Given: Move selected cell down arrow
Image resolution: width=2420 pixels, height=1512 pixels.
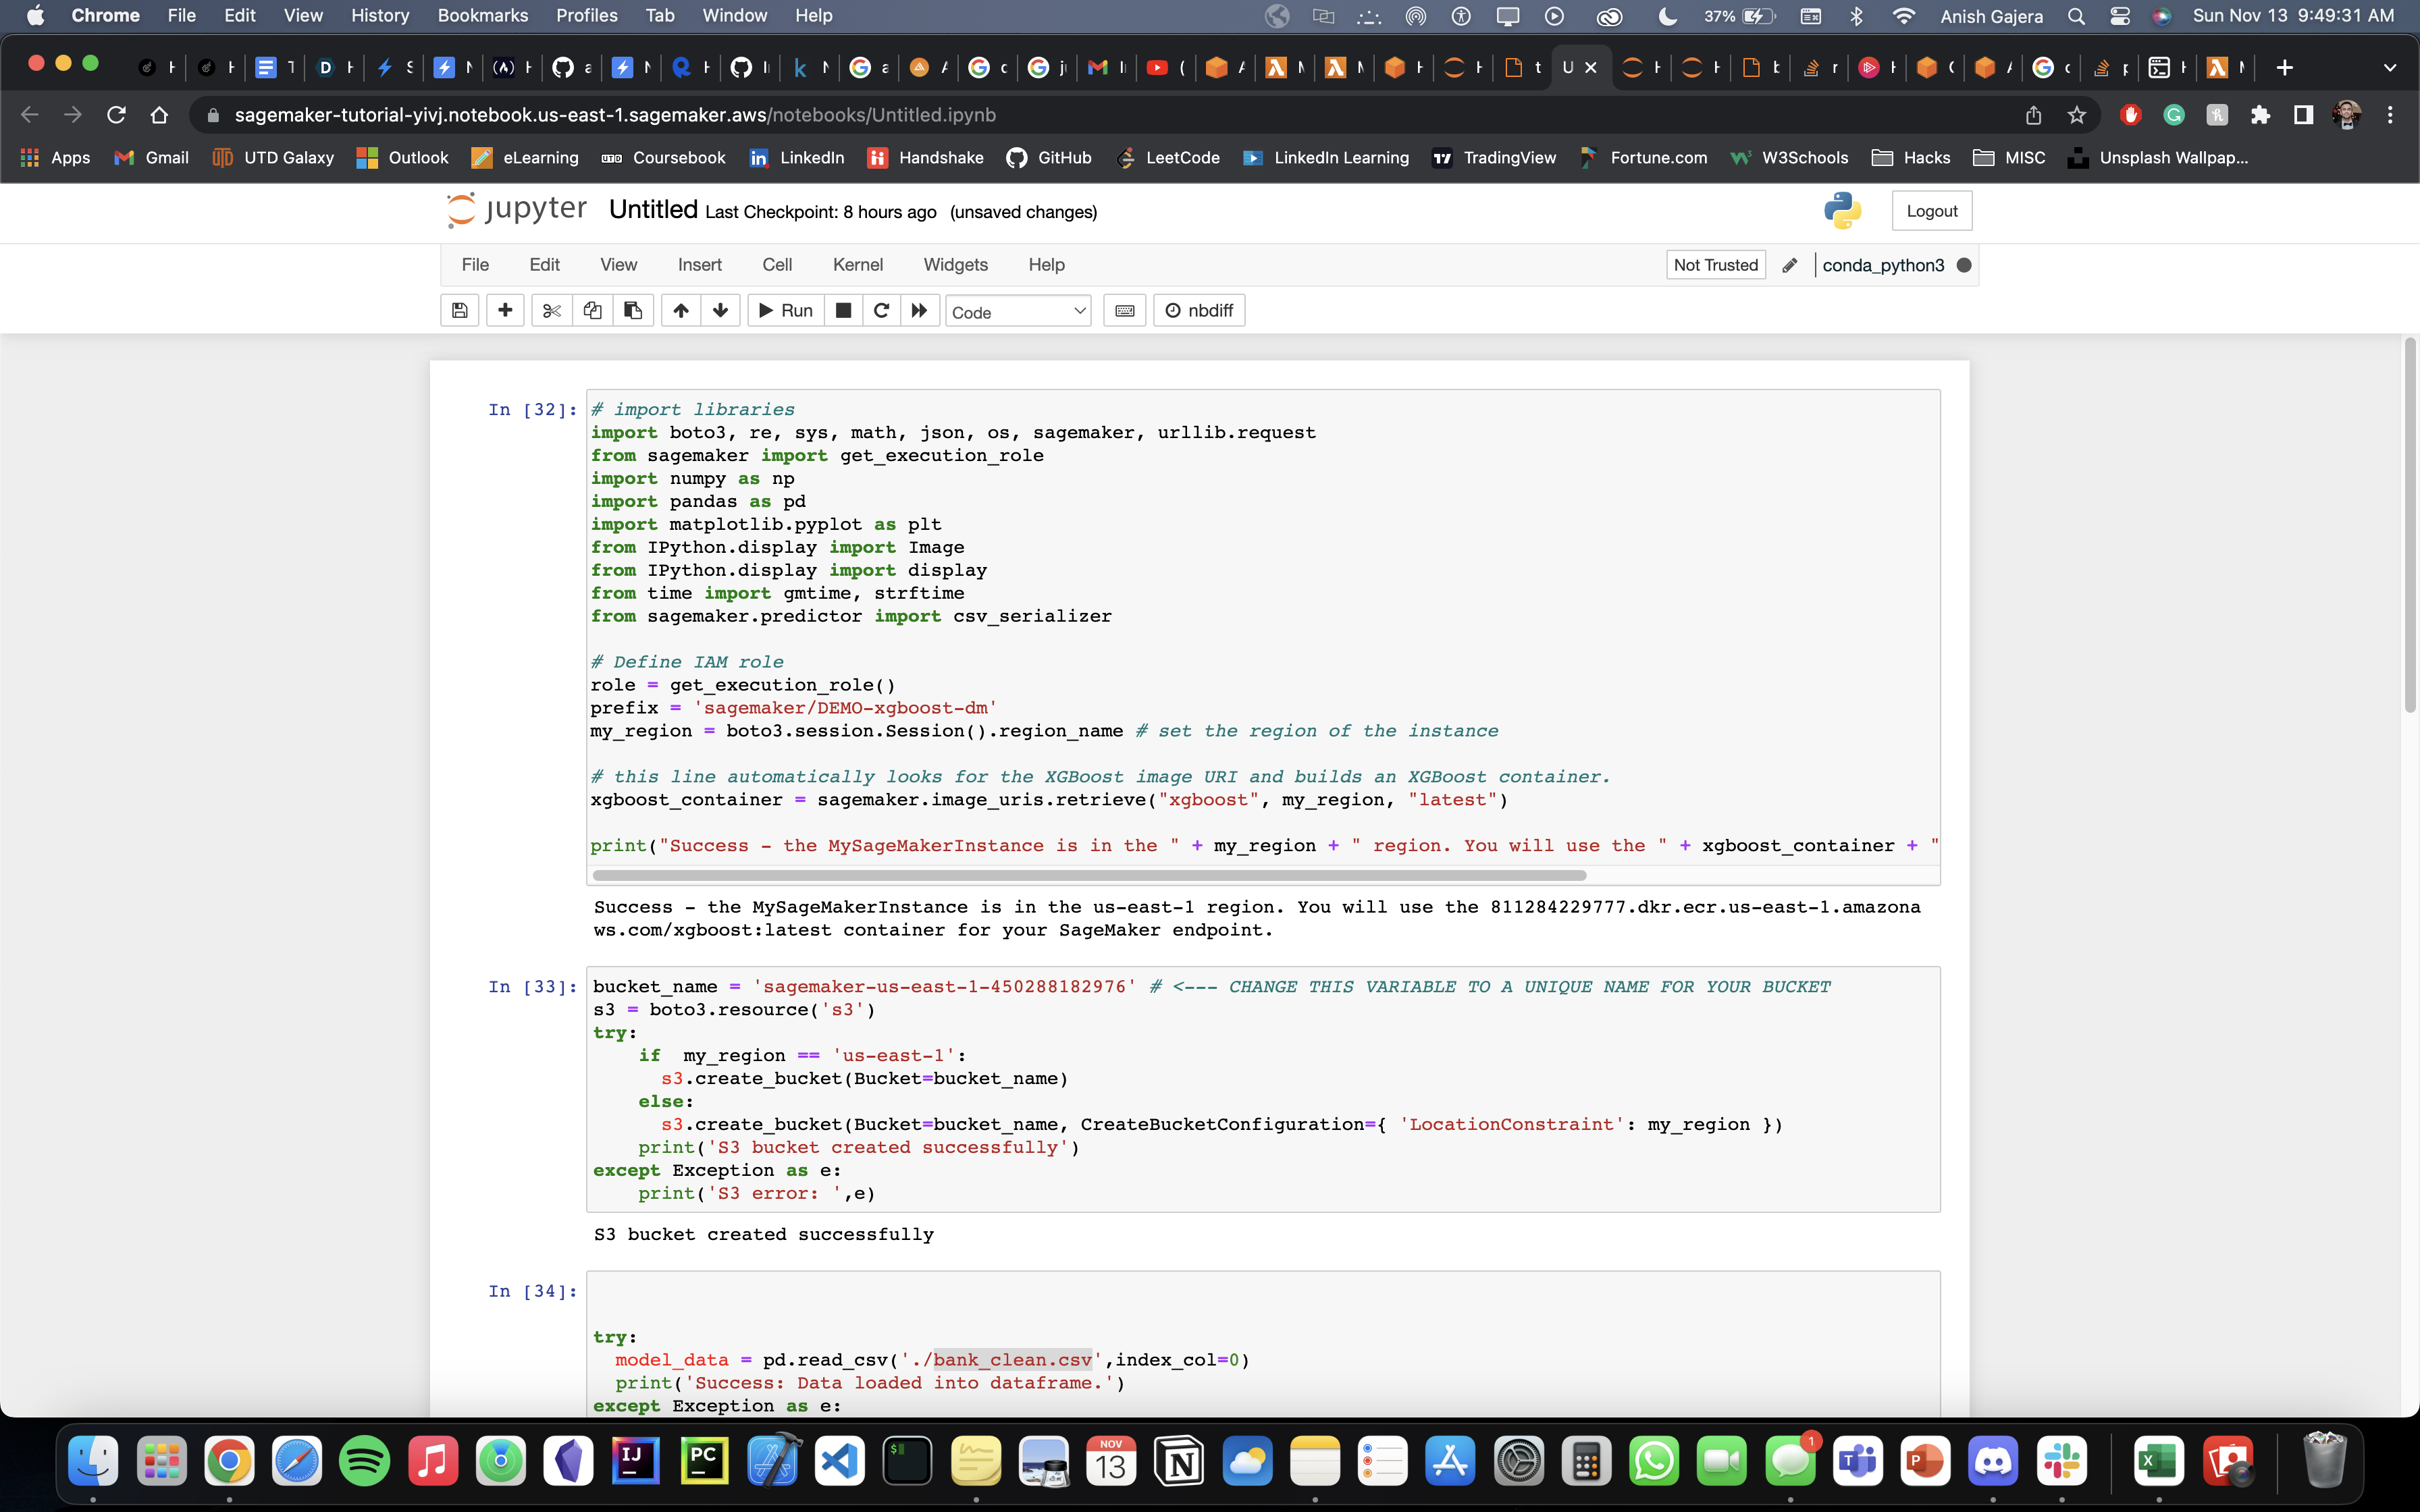Looking at the screenshot, I should click(x=720, y=311).
